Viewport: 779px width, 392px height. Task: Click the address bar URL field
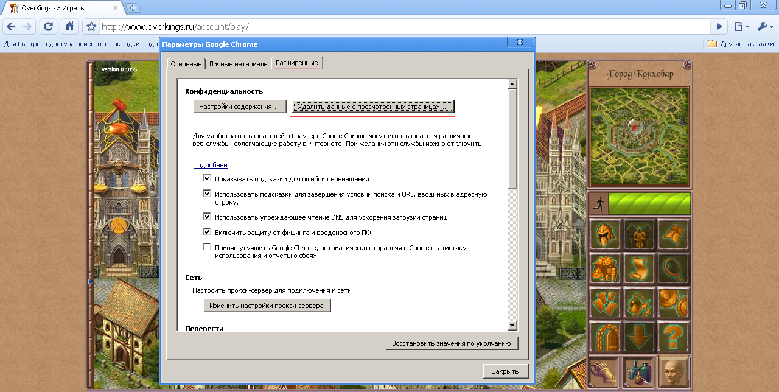pyautogui.click(x=405, y=27)
